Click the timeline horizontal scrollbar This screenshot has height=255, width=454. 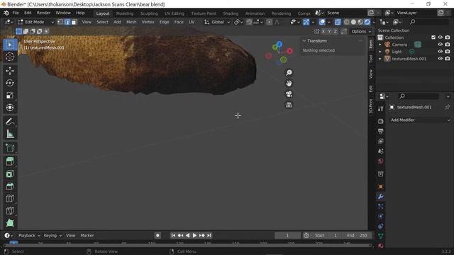(x=187, y=246)
